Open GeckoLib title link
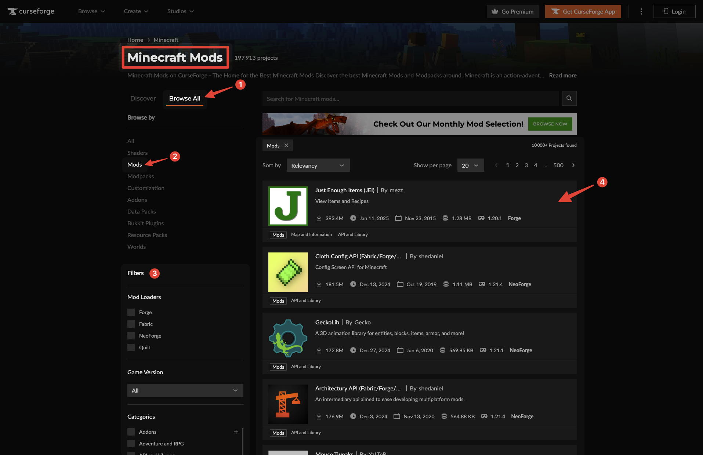This screenshot has width=703, height=455. (x=327, y=322)
